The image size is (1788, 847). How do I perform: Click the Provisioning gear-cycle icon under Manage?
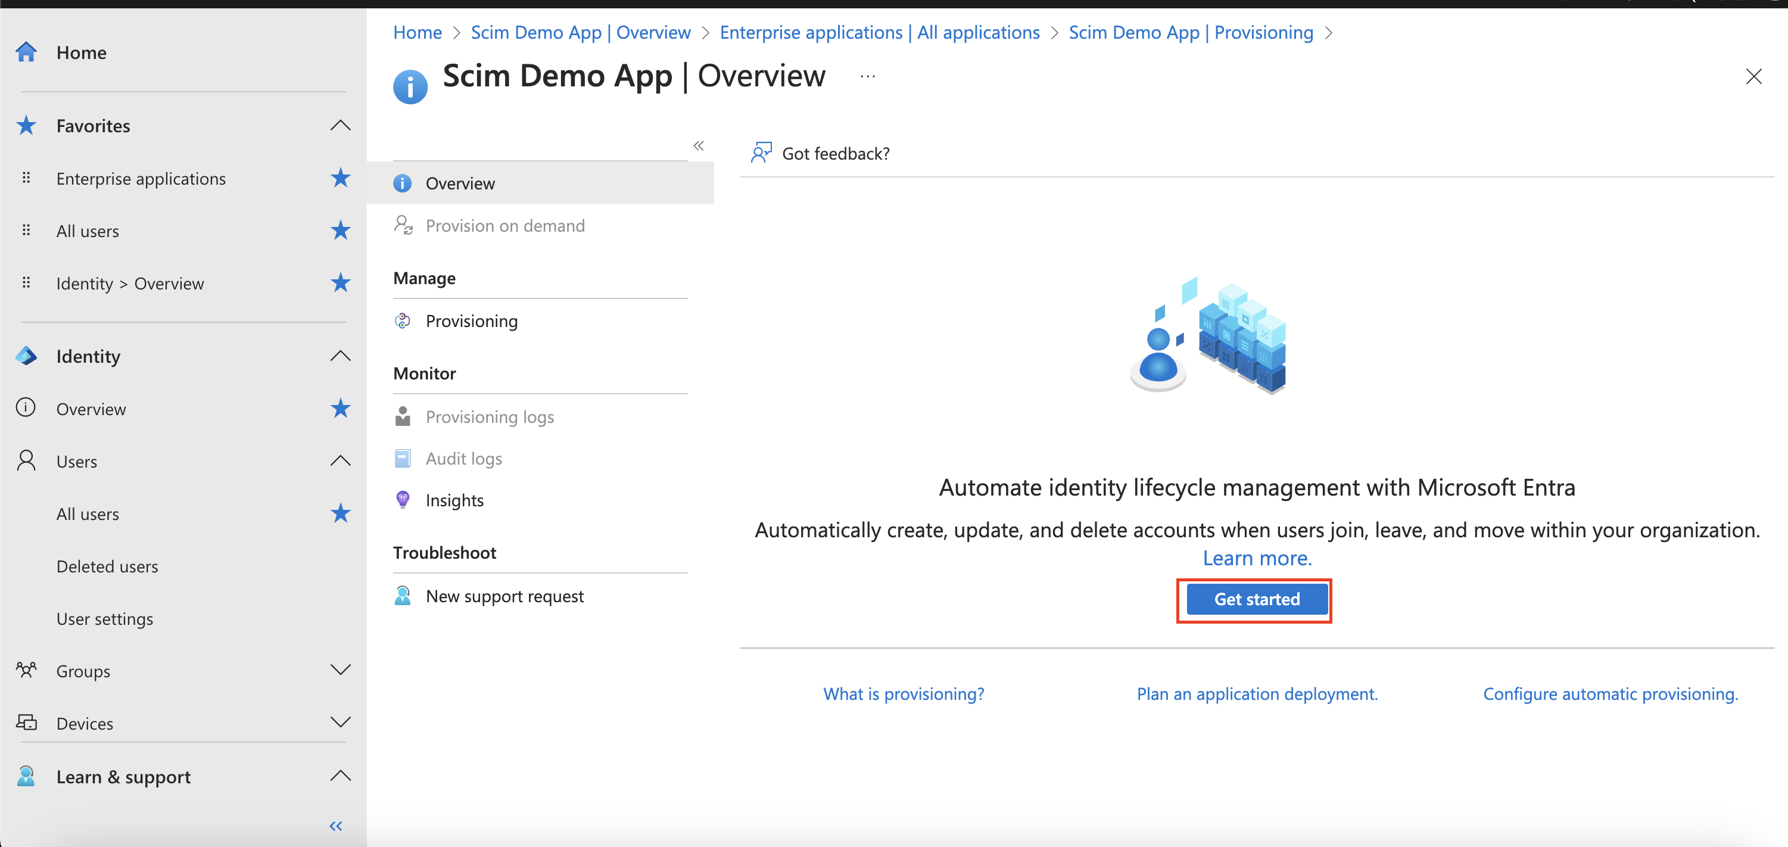pos(402,320)
